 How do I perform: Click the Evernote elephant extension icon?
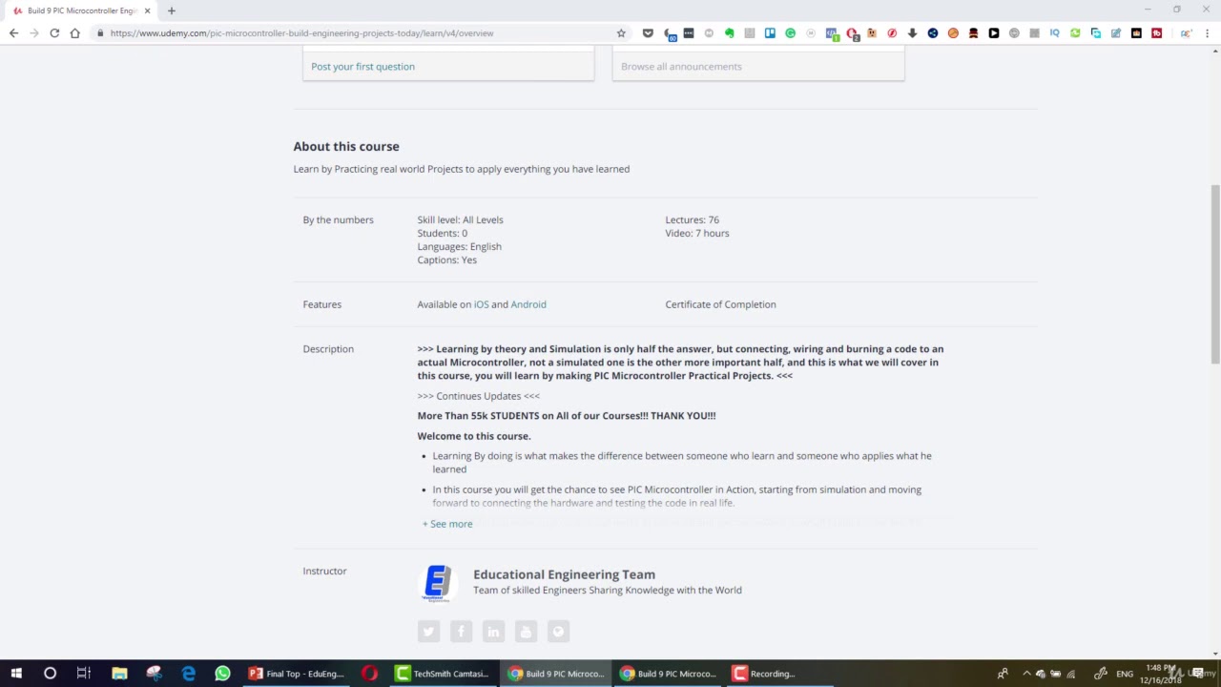pos(730,33)
